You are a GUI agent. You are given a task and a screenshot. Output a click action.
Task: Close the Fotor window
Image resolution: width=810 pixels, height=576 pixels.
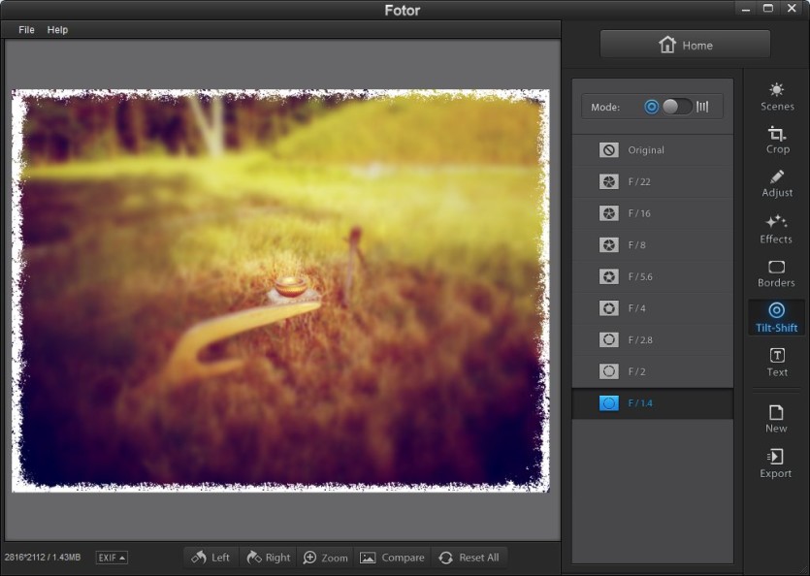[x=792, y=9]
